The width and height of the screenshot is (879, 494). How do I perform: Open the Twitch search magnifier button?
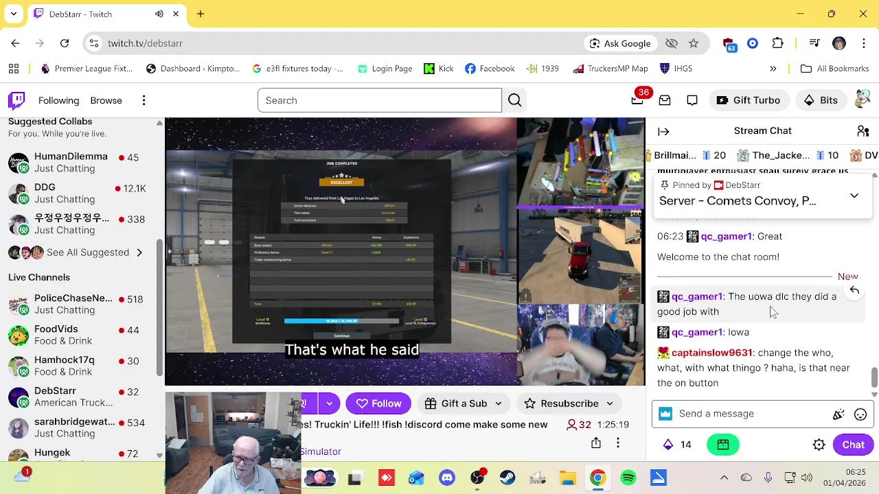514,100
